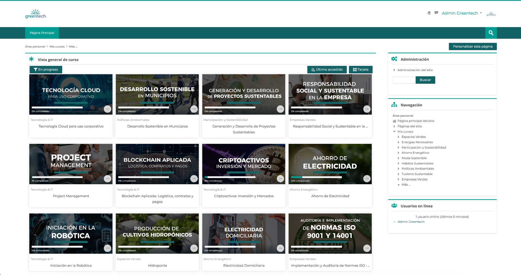Expand Moda Sostenible tree node
This screenshot has height=275, width=521.
coord(398,158)
